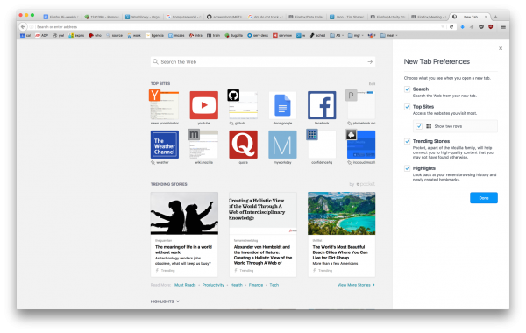Image resolution: width=526 pixels, height=333 pixels.
Task: Click the search submit arrow icon
Action: 370,61
